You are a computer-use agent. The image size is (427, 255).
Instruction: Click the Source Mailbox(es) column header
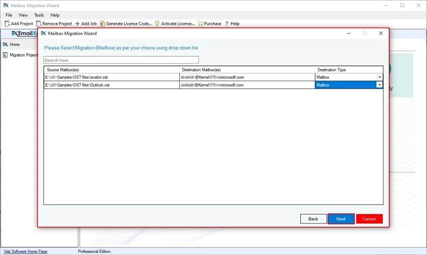click(x=112, y=70)
